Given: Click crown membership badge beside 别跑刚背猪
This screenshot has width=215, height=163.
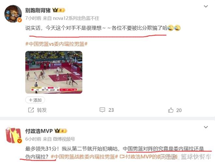Looking at the screenshot, I should (x=59, y=10).
